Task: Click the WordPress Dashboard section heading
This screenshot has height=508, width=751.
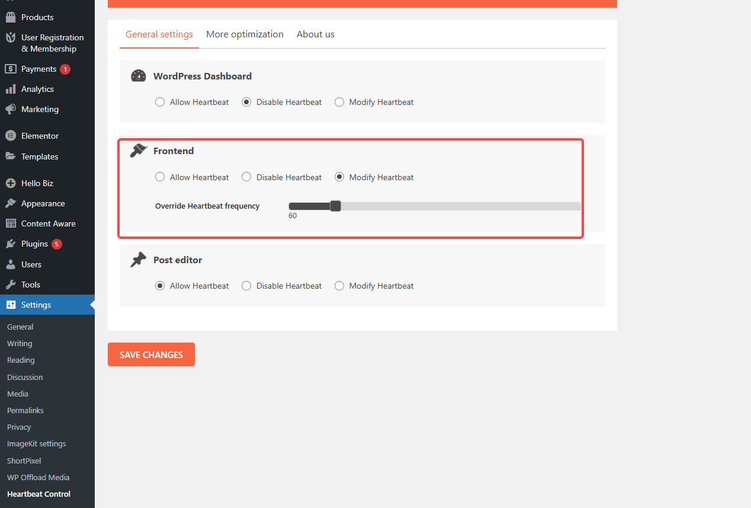Action: coord(203,76)
